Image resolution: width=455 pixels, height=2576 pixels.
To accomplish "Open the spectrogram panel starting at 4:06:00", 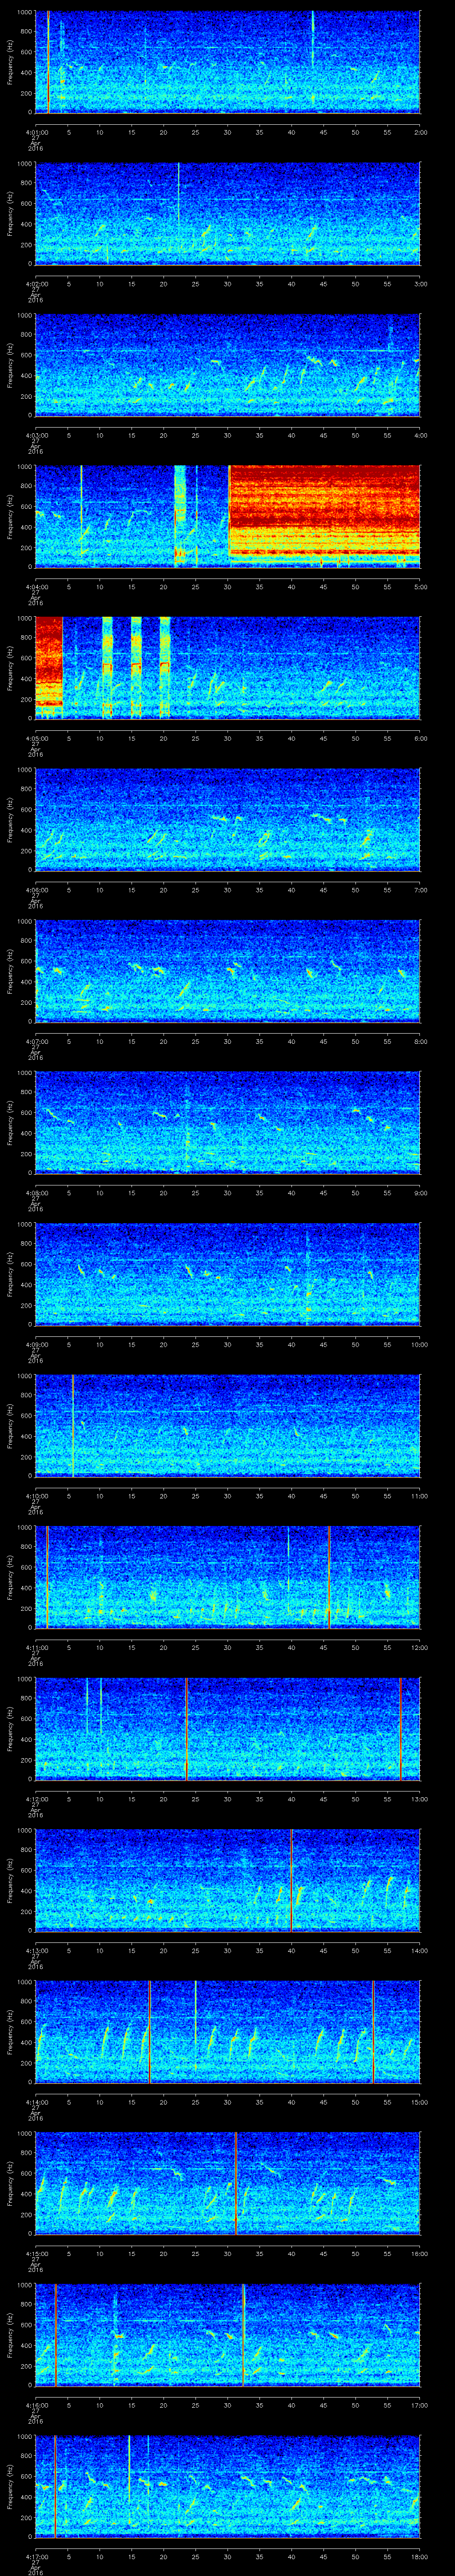I will [x=228, y=819].
